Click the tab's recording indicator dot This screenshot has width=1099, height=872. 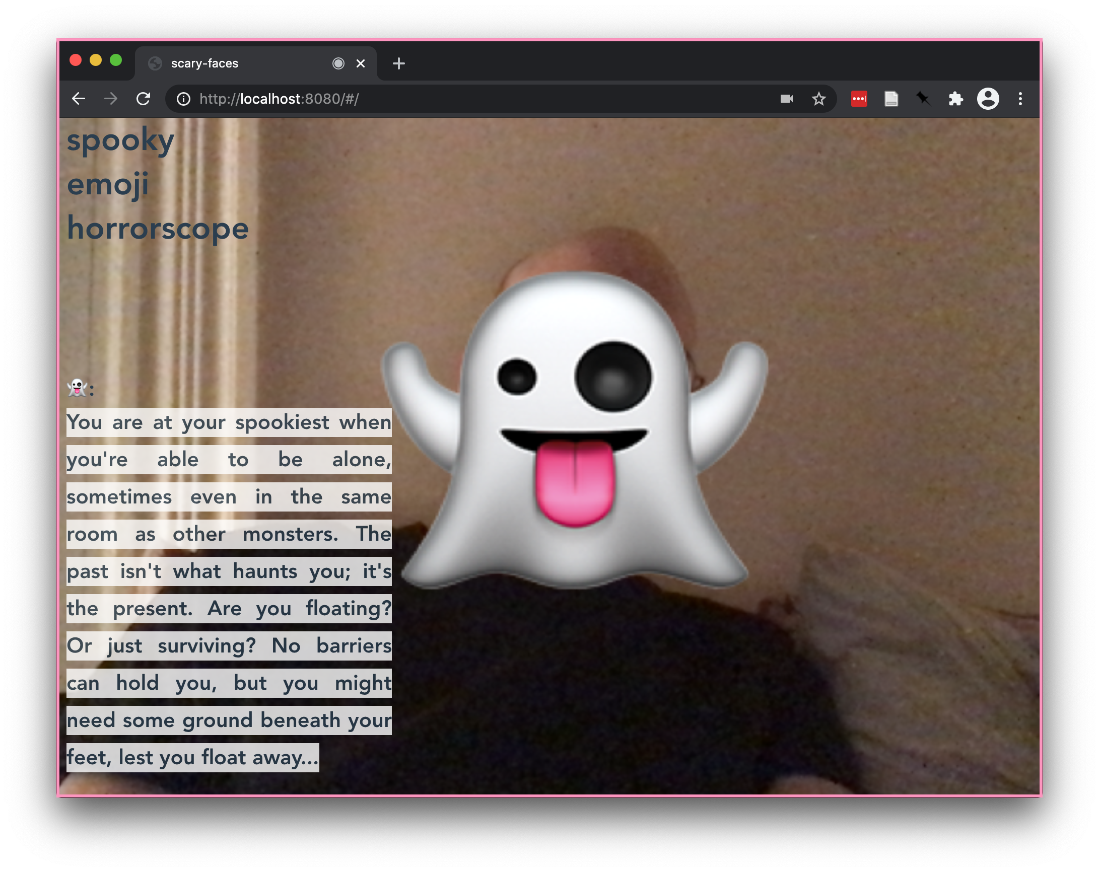pos(338,64)
